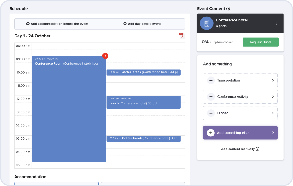
Task: Click the red notification badge on Conference Room
Action: coord(105,56)
